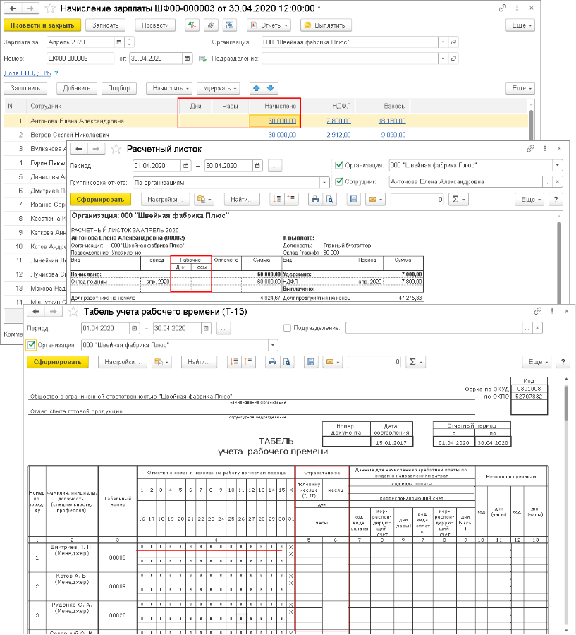Open Еще menu in Табель window
The height and width of the screenshot is (635, 576).
pos(535,362)
